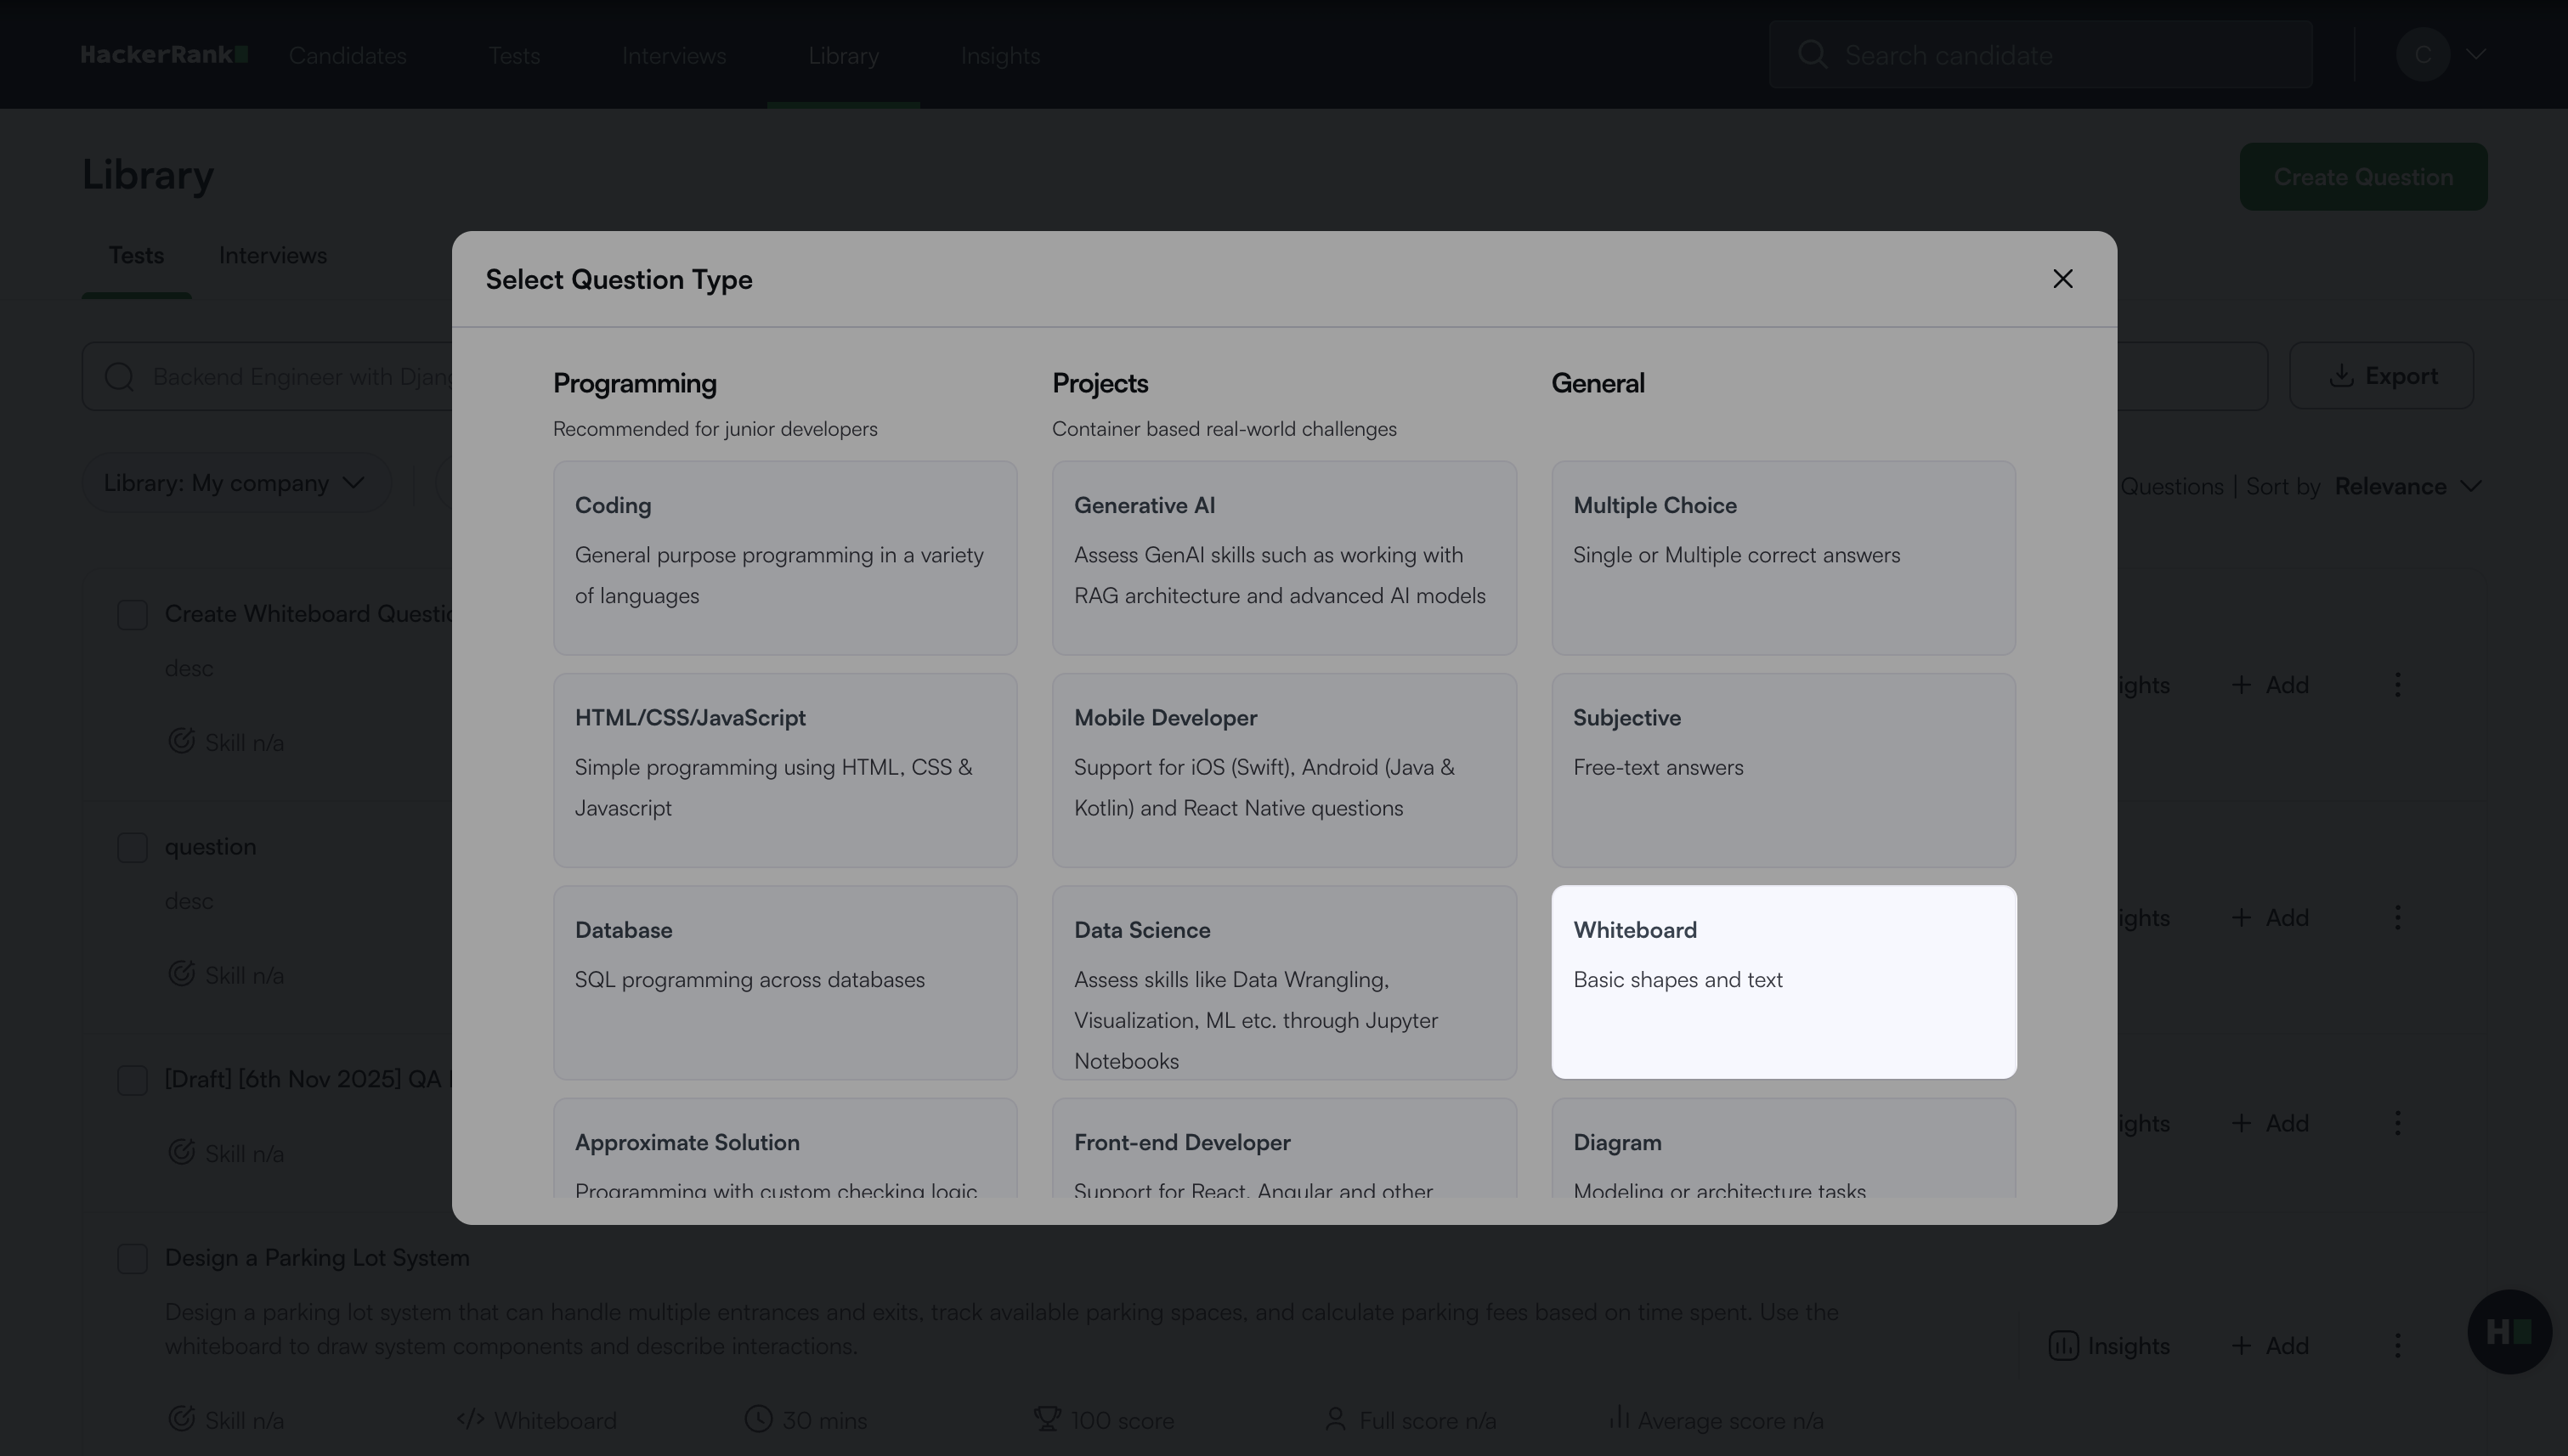Click the search magnifier icon in top bar

click(x=1812, y=54)
